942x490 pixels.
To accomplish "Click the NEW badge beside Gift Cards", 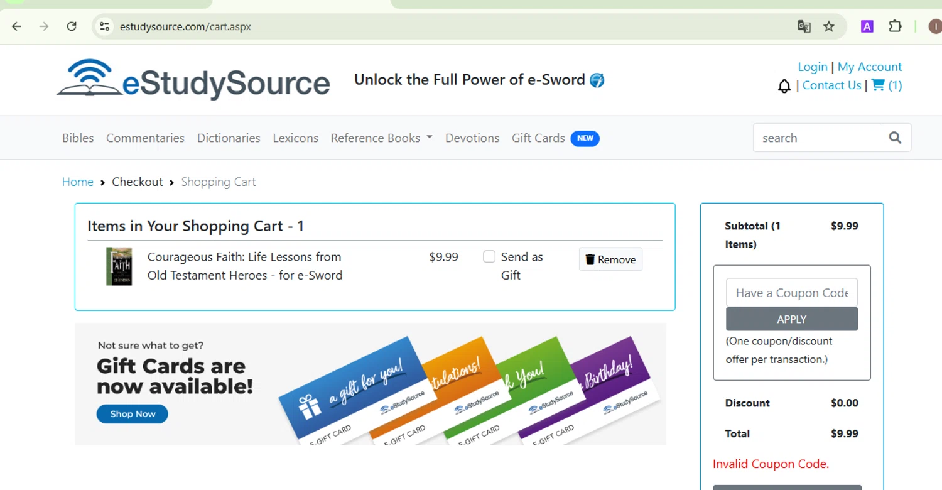I will click(585, 138).
